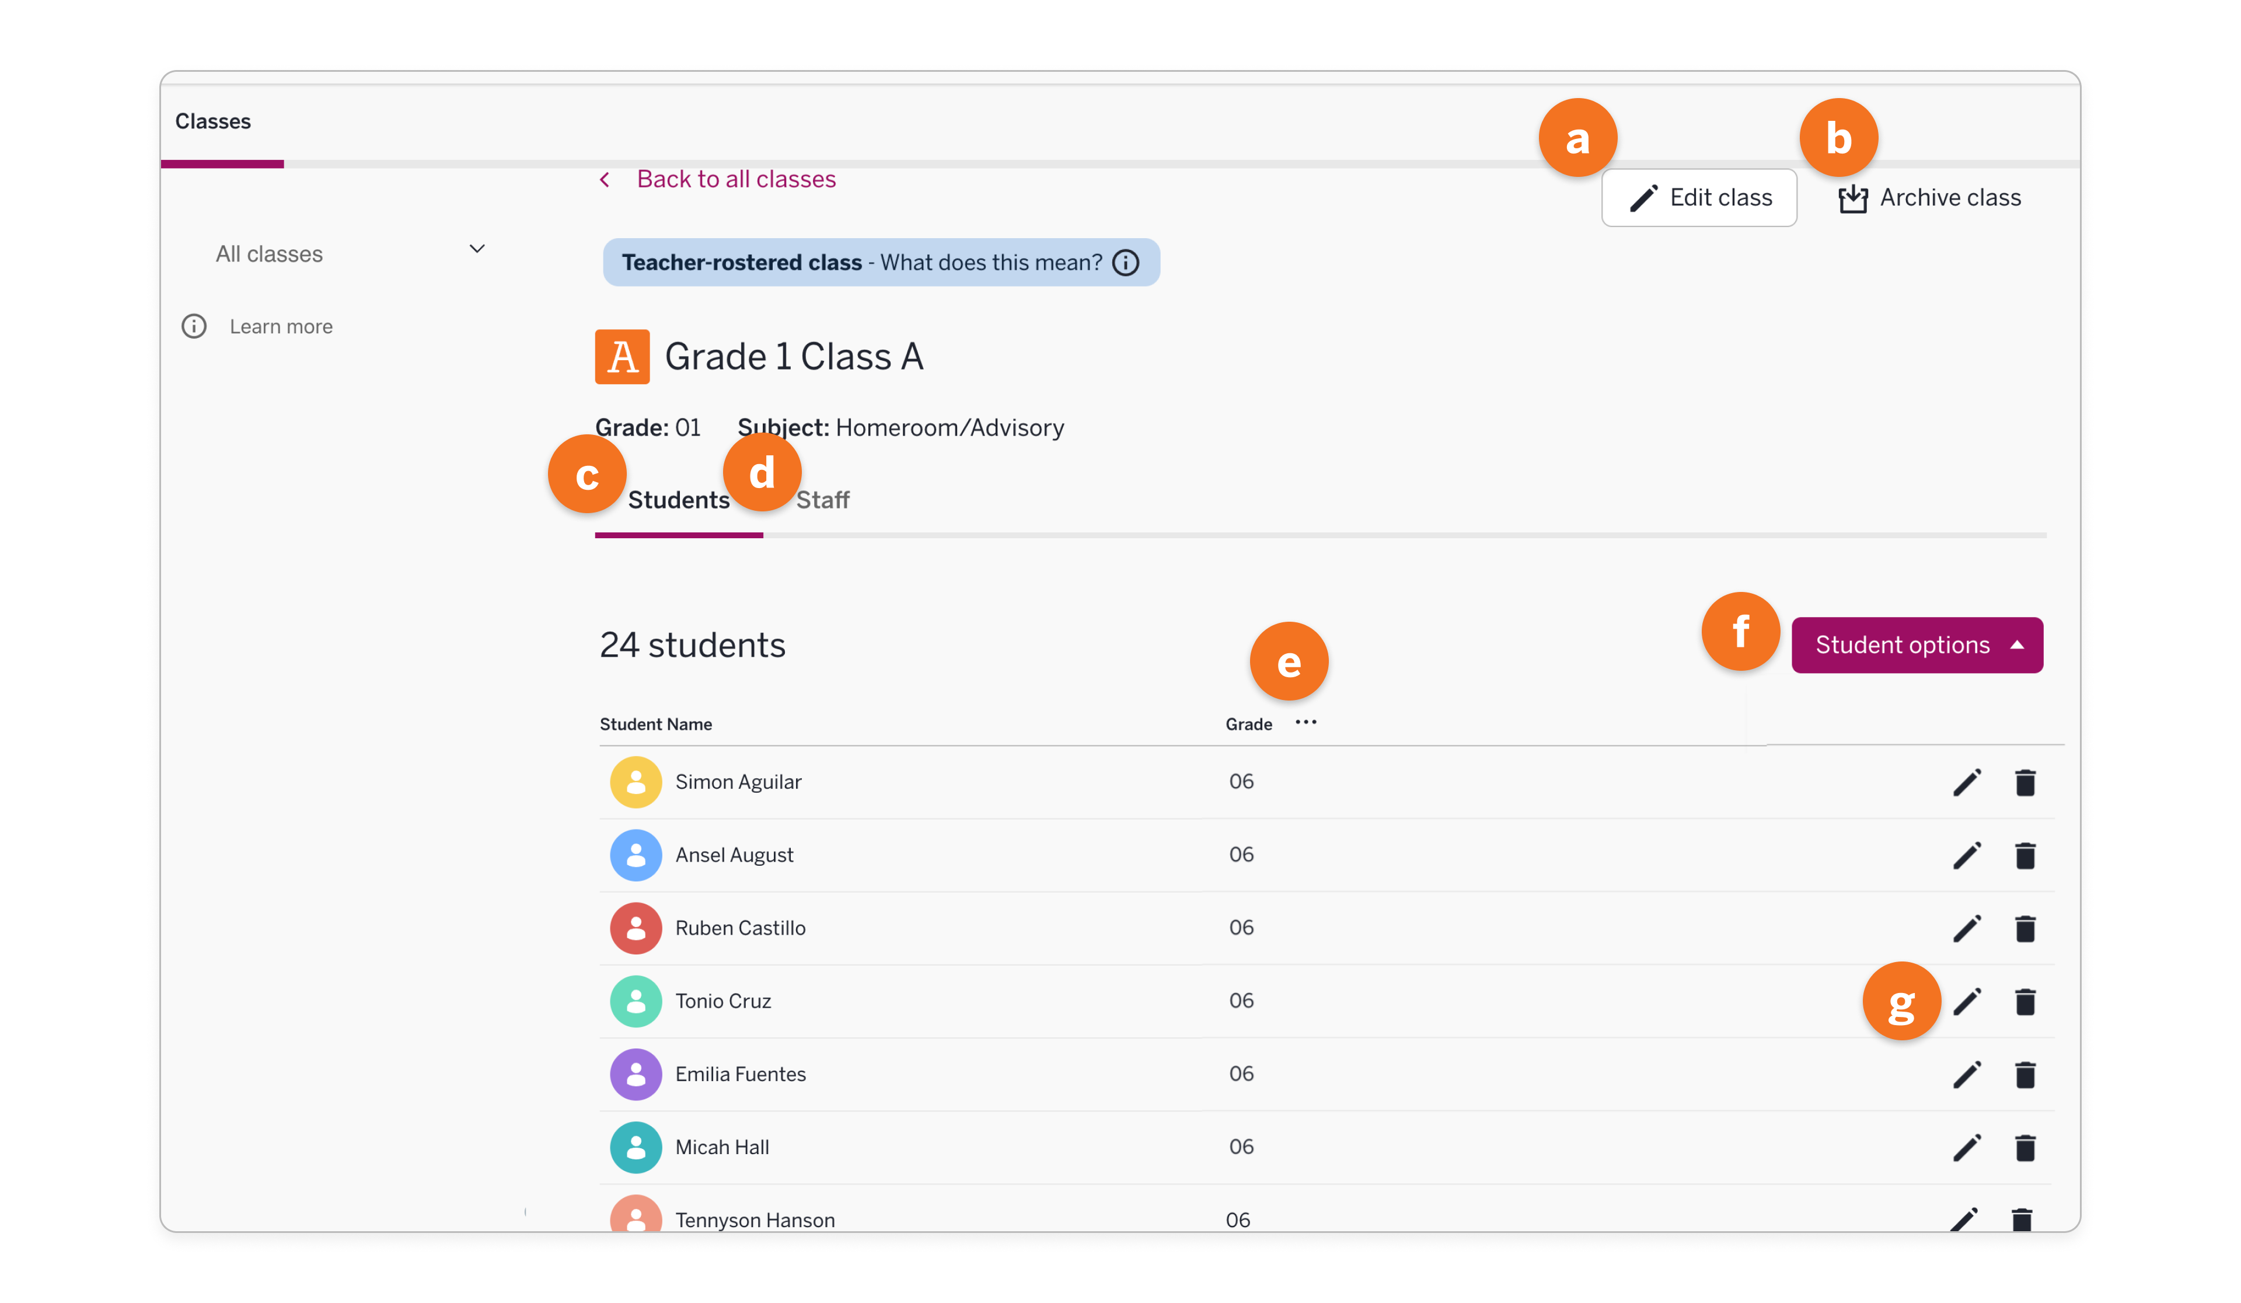Delete Tonio Cruz using the trash icon
The width and height of the screenshot is (2241, 1303).
point(2025,1001)
